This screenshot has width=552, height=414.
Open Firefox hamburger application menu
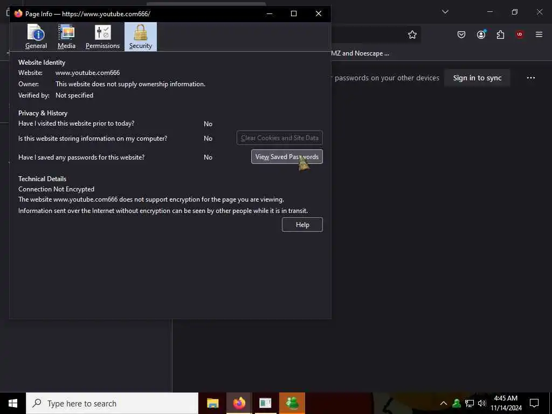tap(539, 34)
